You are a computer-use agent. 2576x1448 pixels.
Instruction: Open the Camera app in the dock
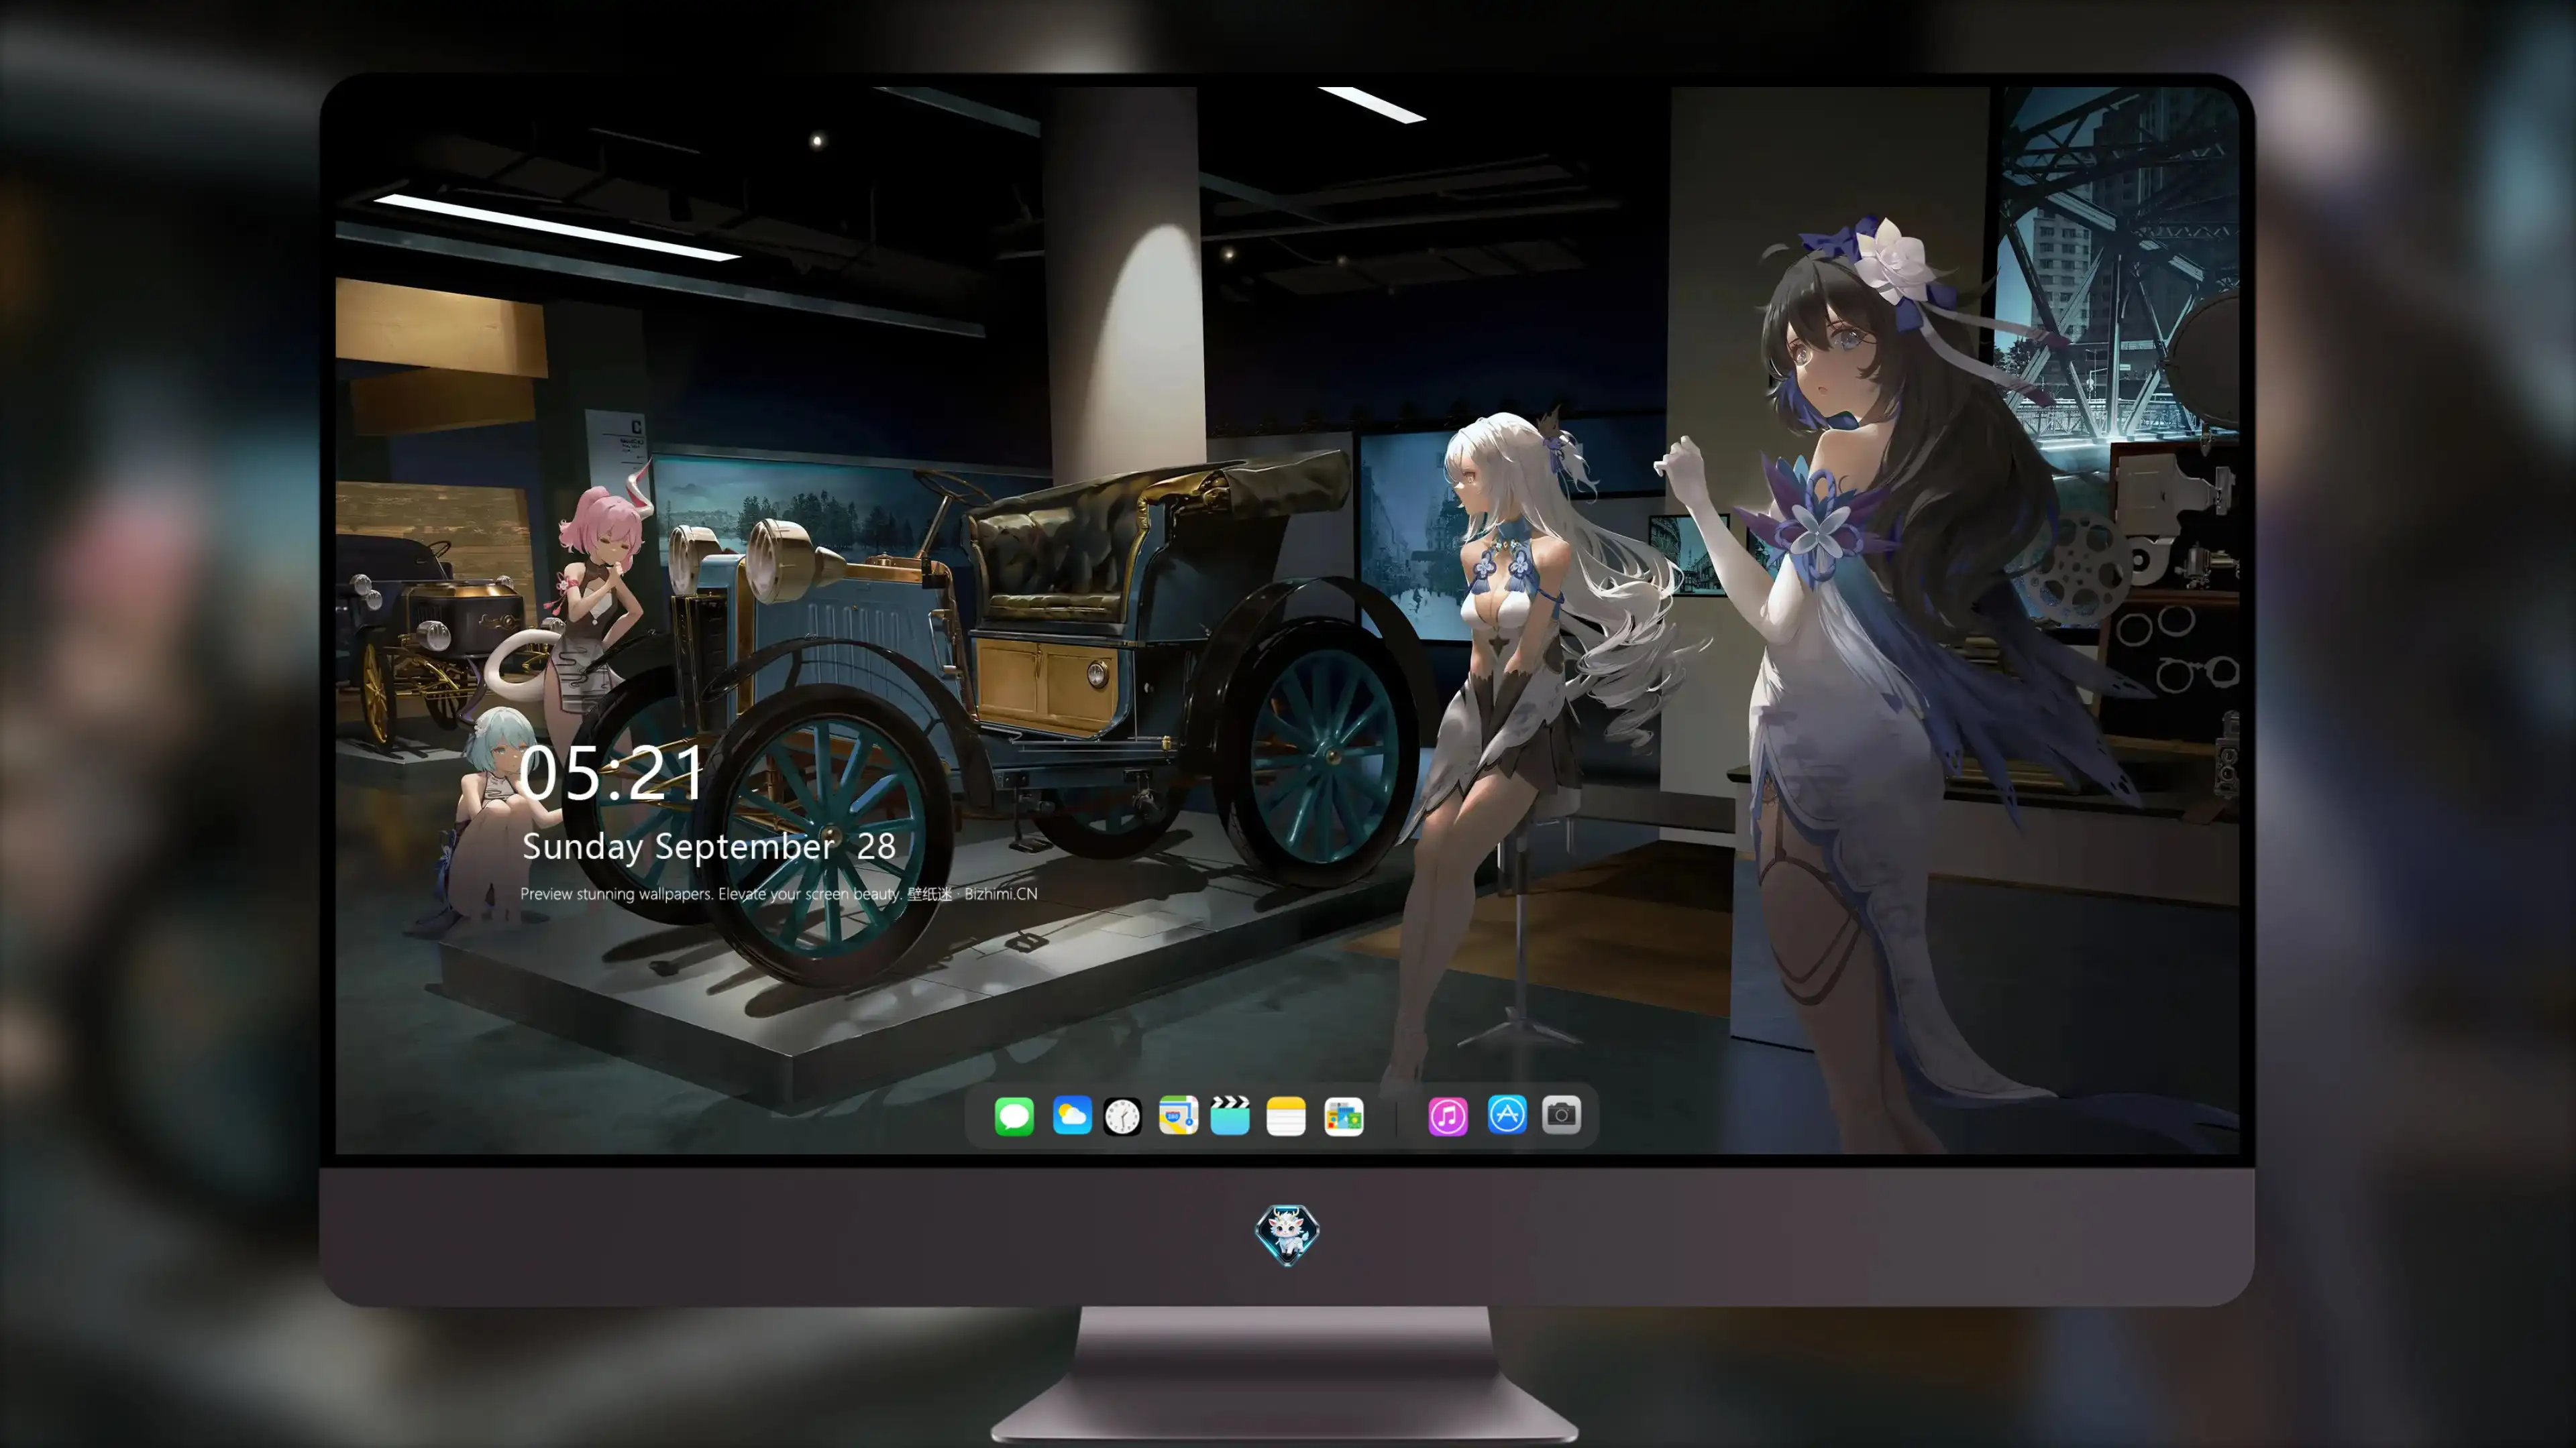pos(1561,1114)
